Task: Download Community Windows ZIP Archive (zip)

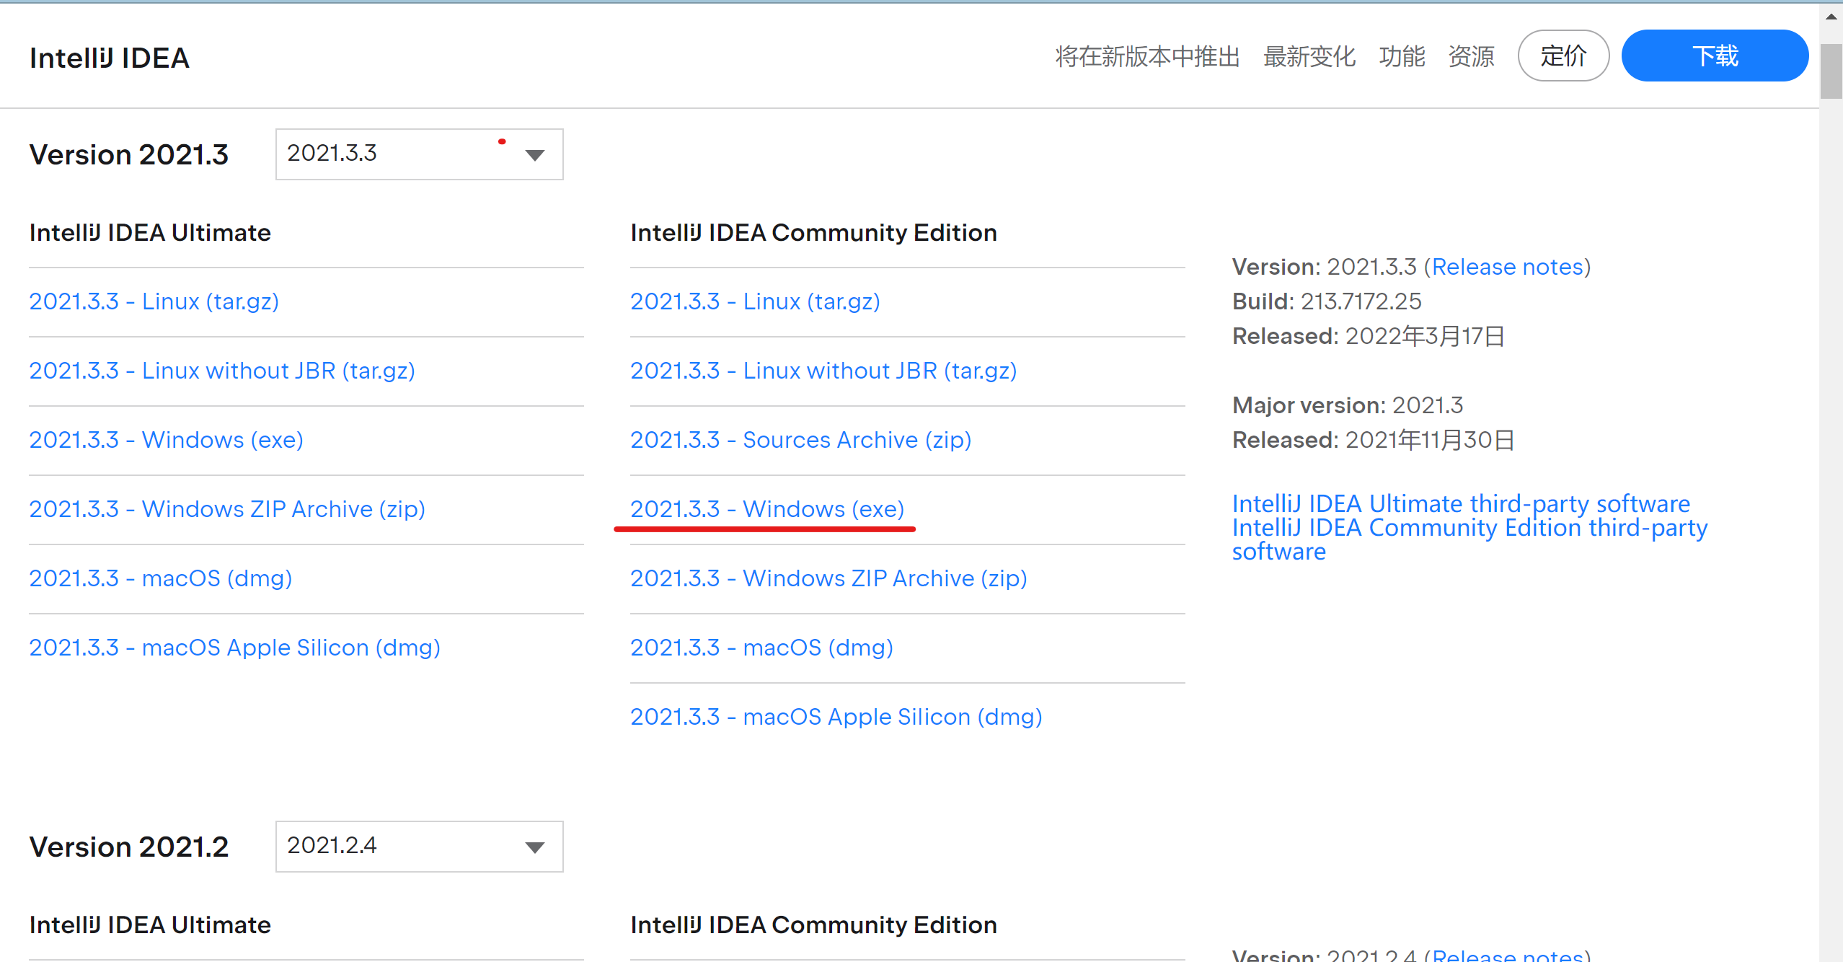Action: point(828,578)
